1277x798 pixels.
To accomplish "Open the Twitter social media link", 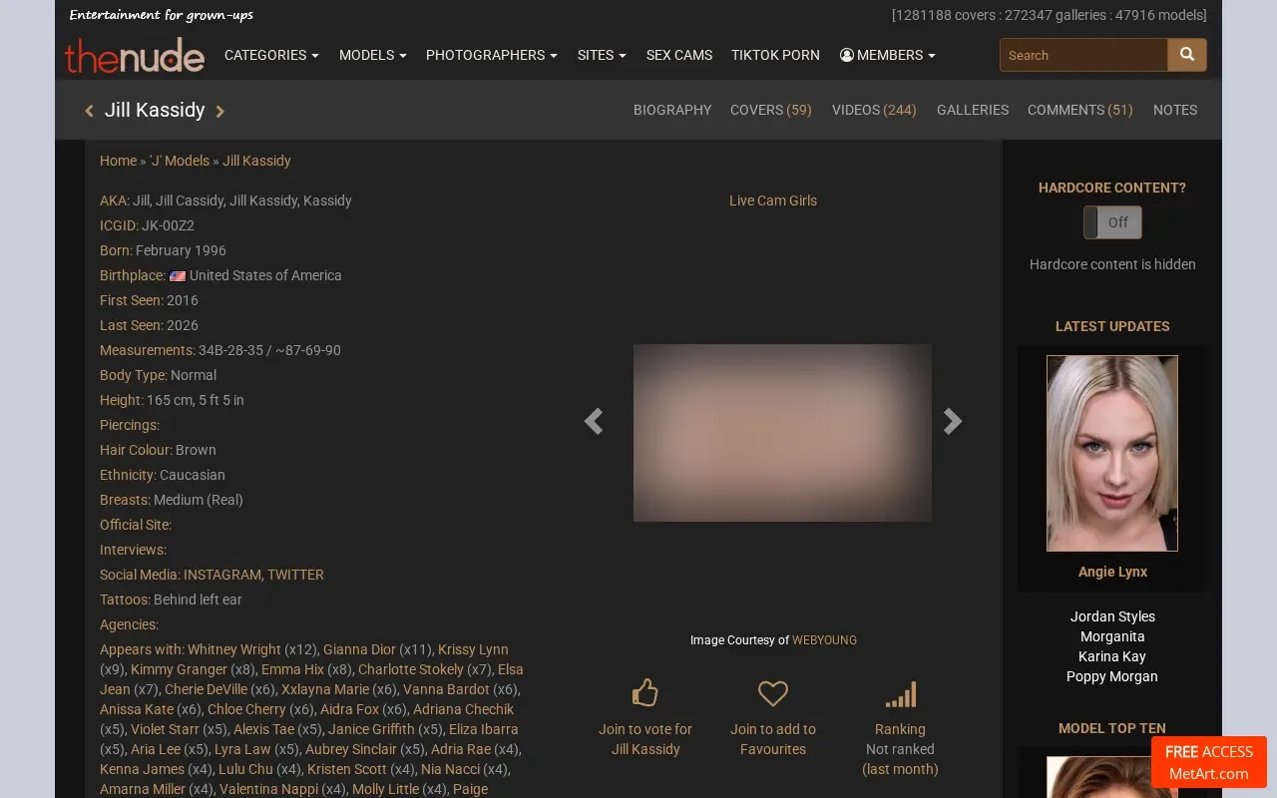I will [x=295, y=575].
